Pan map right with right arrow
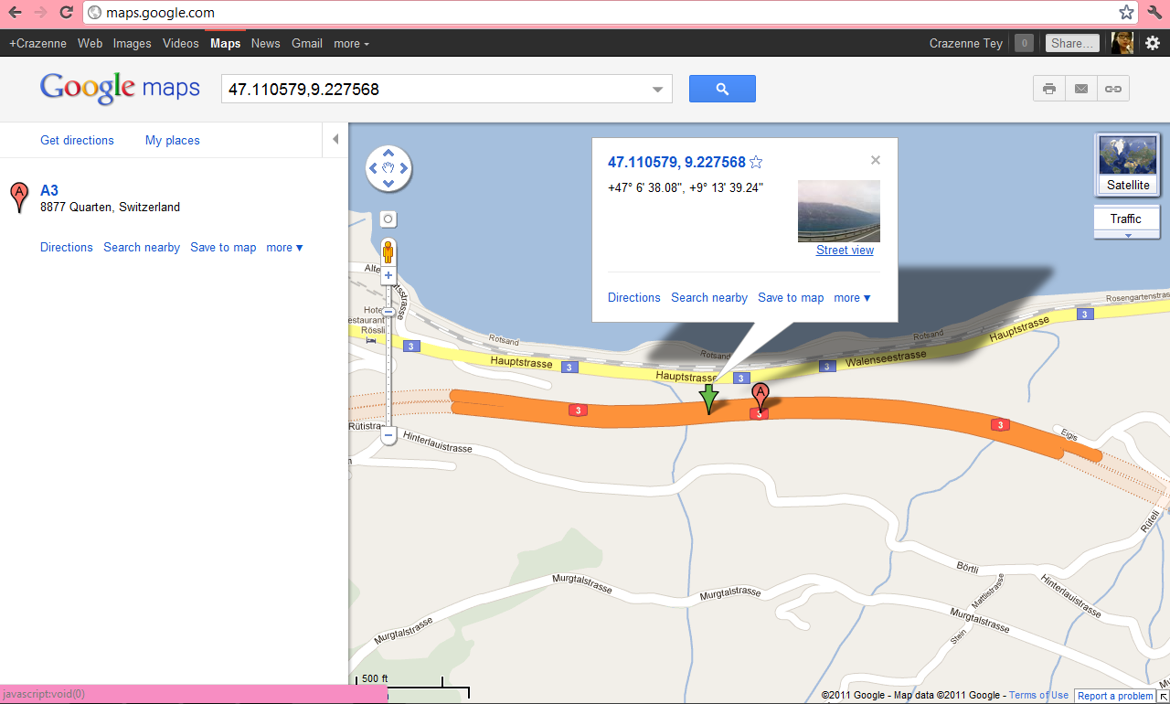Image resolution: width=1170 pixels, height=704 pixels. [404, 168]
